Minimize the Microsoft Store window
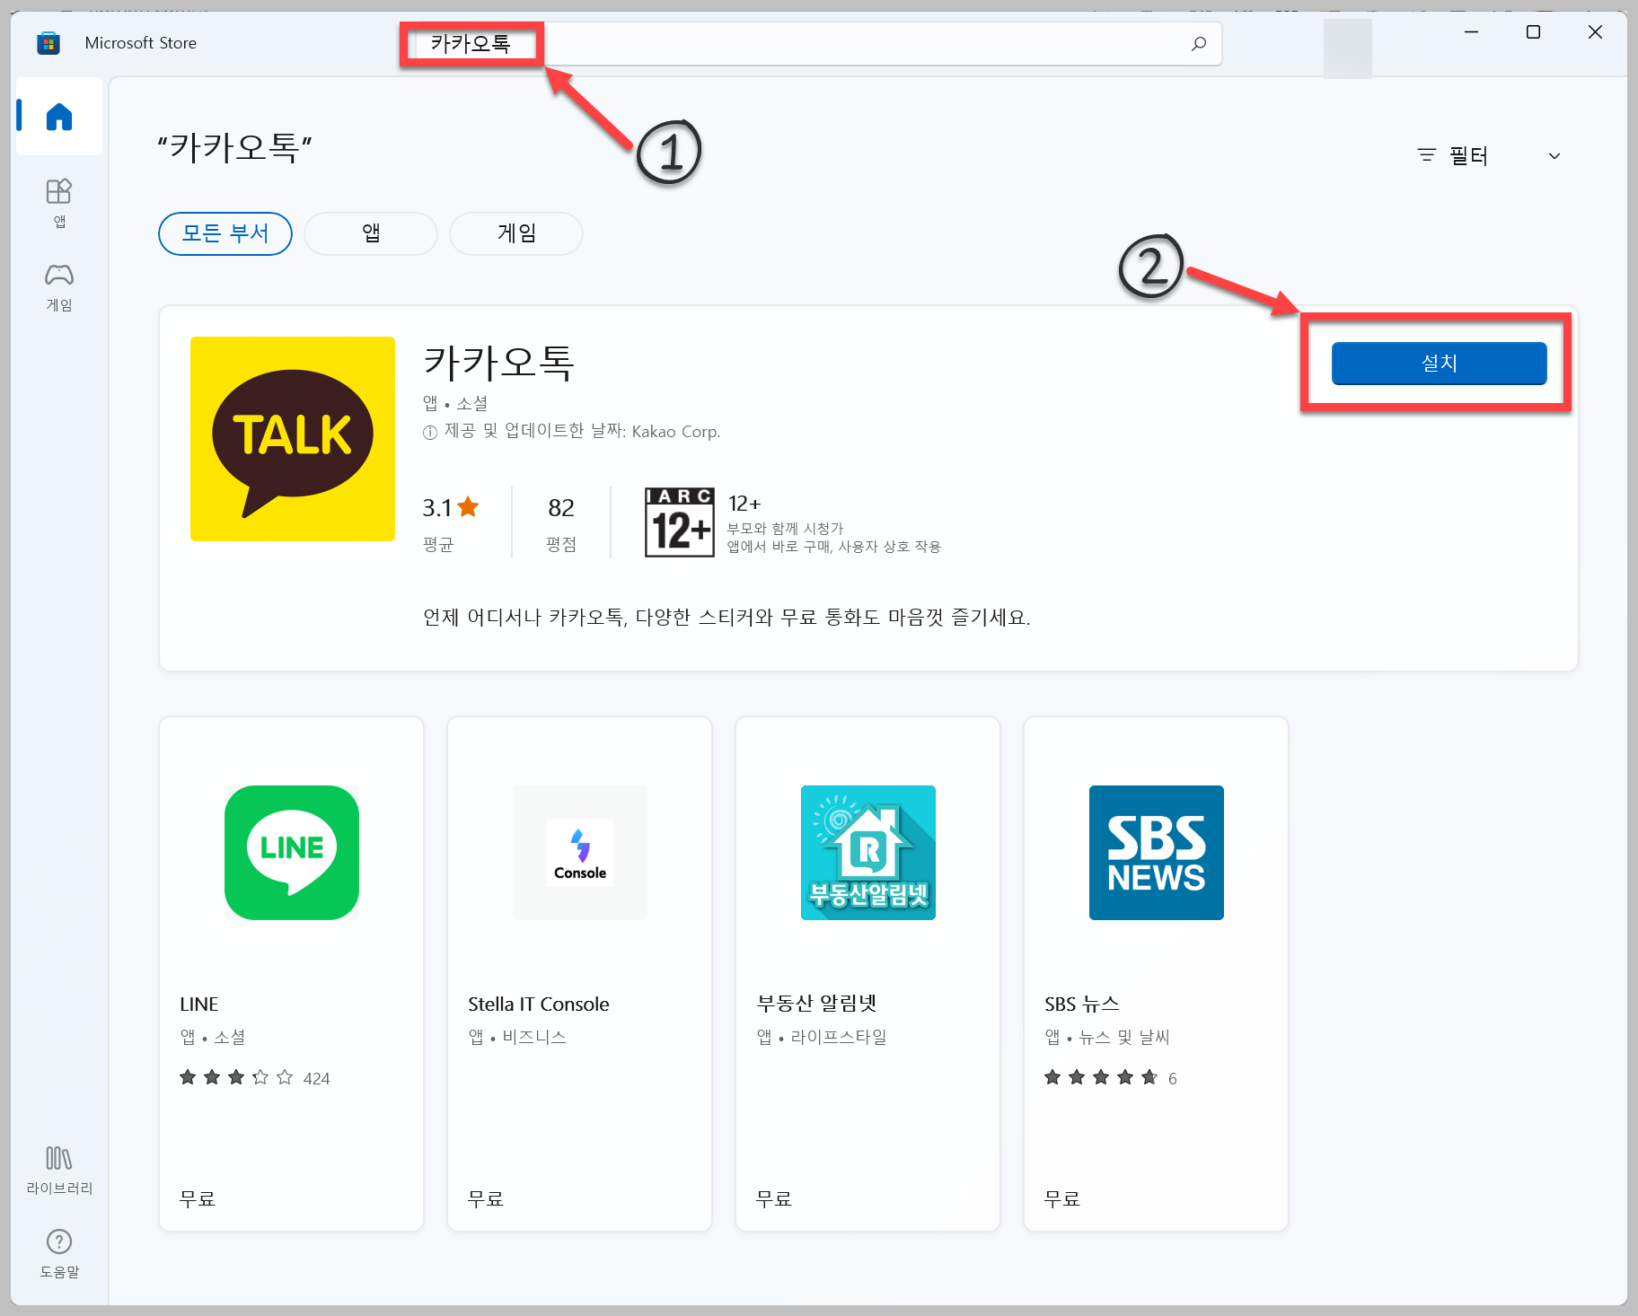The image size is (1638, 1316). click(x=1471, y=32)
